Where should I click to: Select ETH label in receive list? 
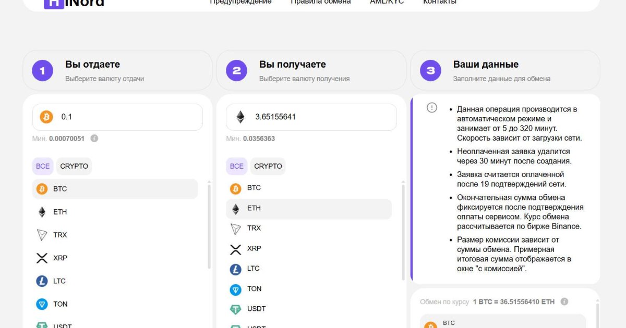(x=254, y=208)
